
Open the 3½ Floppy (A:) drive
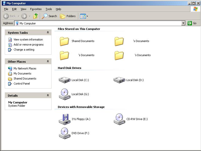(65, 119)
